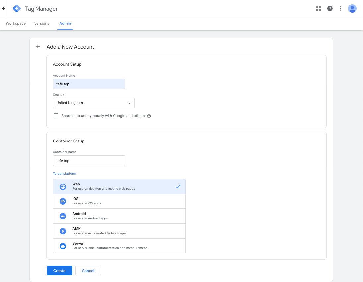Click the user account avatar
363x282 pixels.
(352, 9)
